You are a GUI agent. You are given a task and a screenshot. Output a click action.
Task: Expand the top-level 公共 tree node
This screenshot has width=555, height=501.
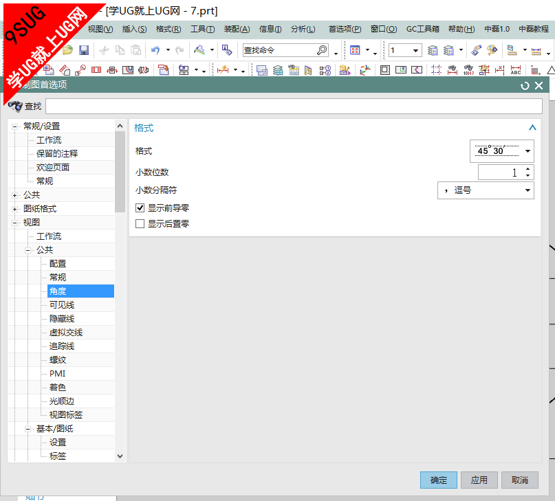point(14,195)
